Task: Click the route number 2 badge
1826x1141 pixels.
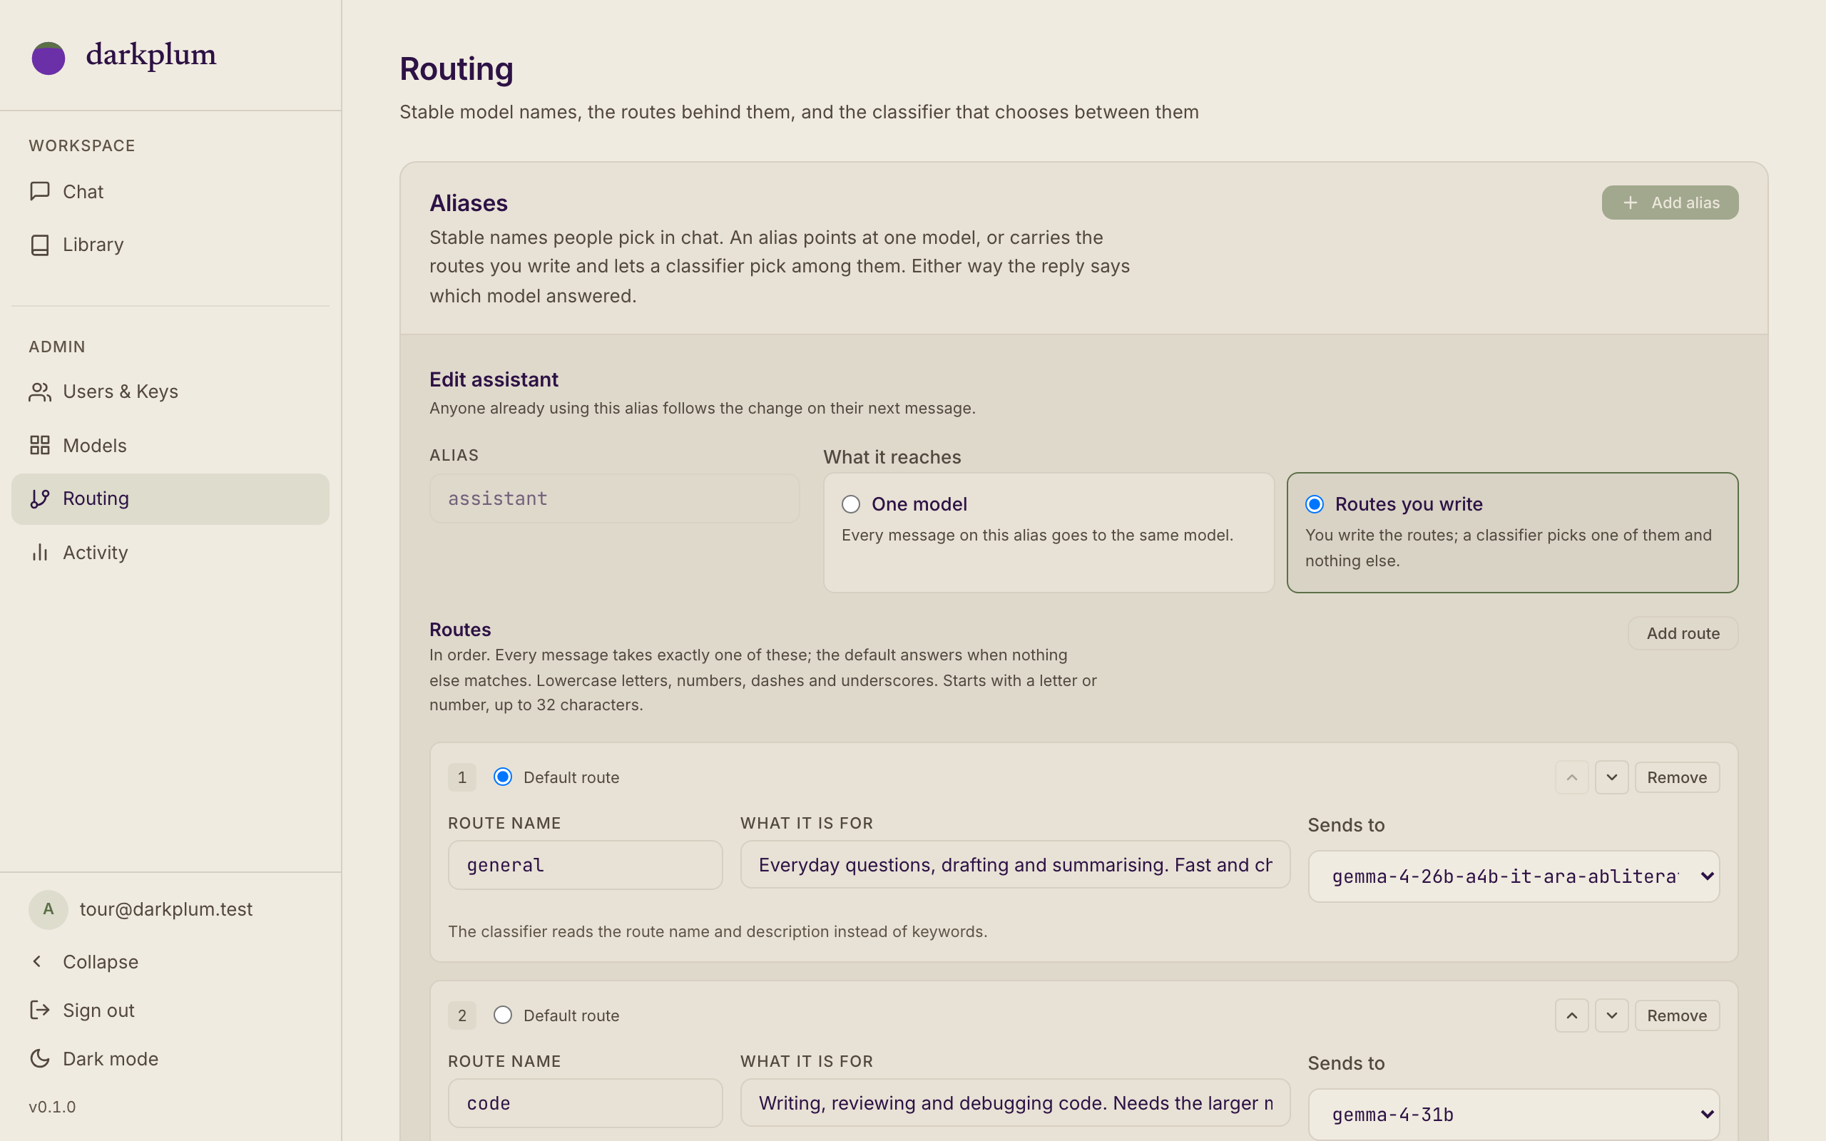Action: coord(461,1015)
